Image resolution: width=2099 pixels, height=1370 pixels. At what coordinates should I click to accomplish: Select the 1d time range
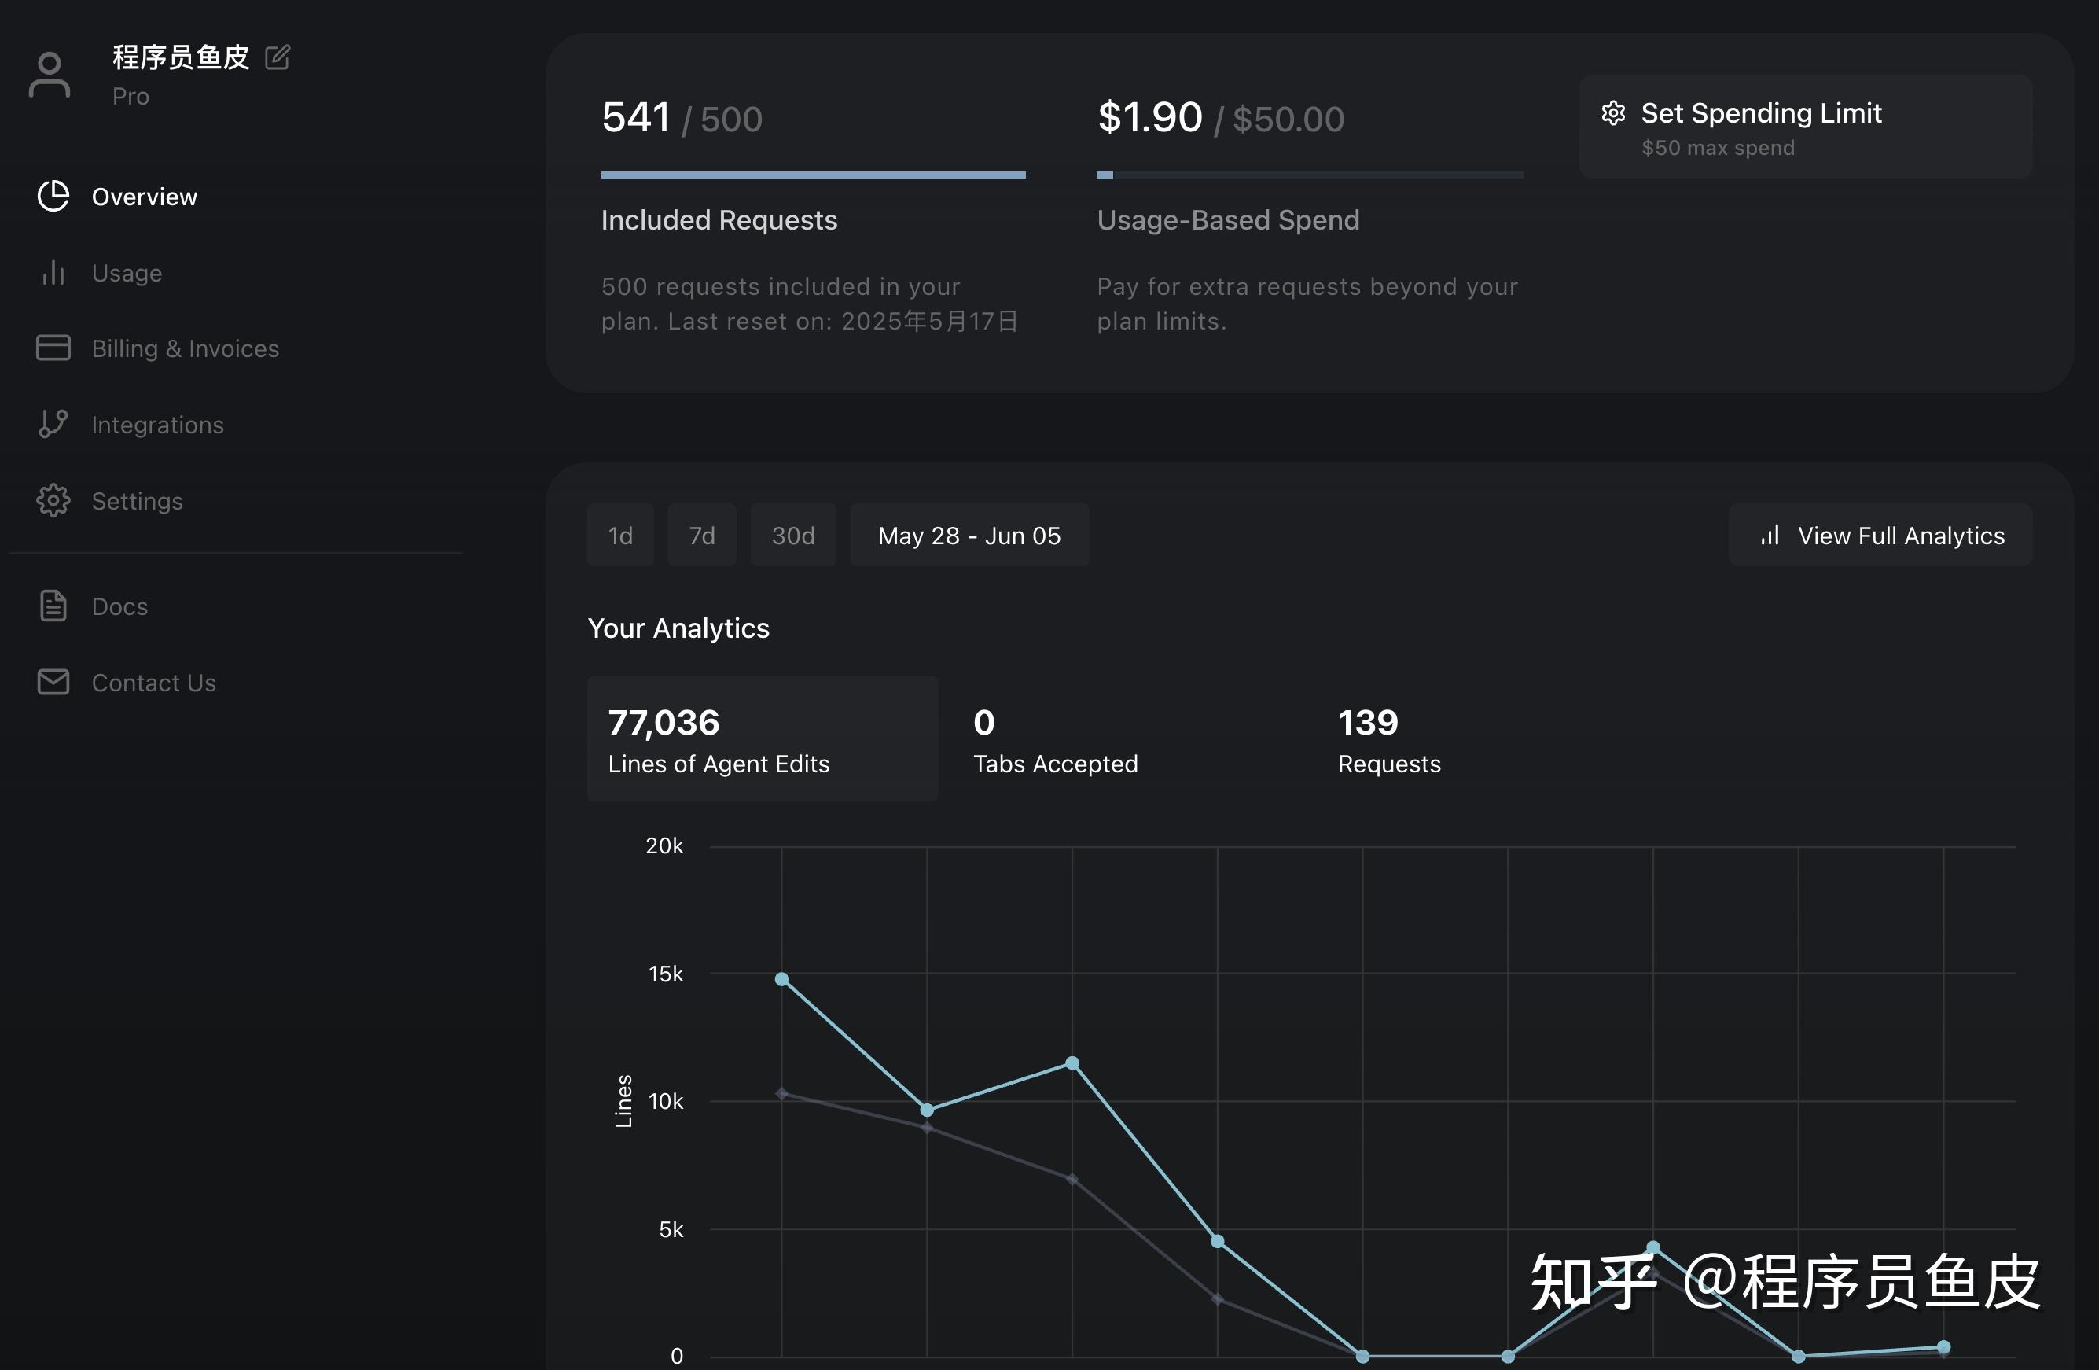pos(620,536)
